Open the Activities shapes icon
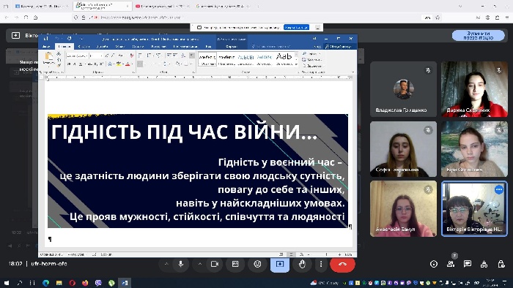 484,264
